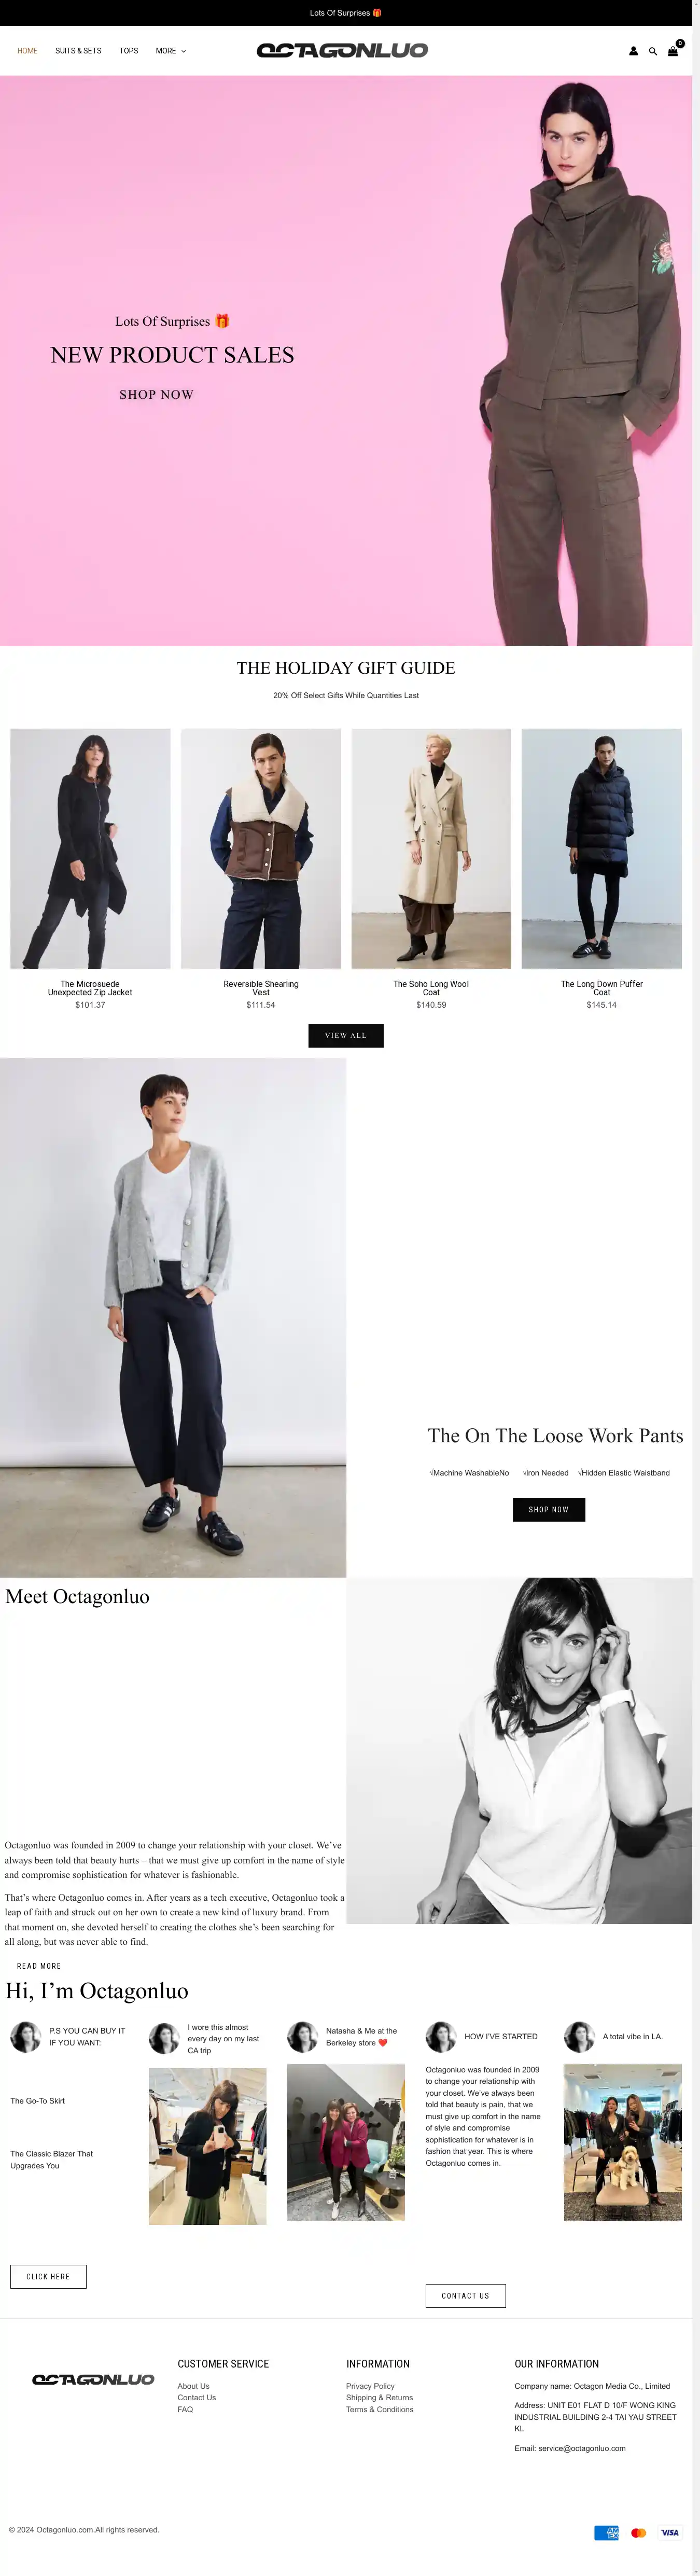
Task: Go to the TOPS menu item
Action: click(129, 51)
